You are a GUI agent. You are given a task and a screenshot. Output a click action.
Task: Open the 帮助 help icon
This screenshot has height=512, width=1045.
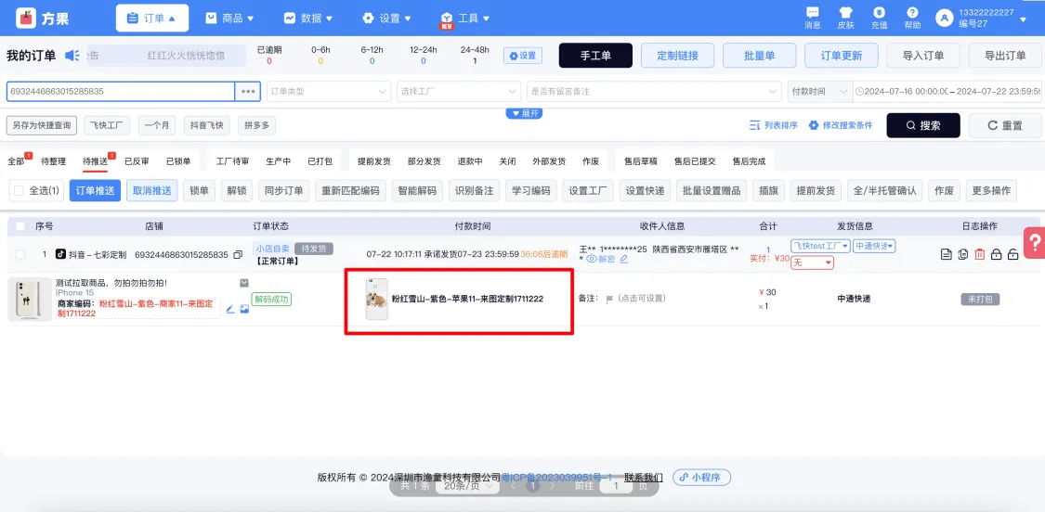pyautogui.click(x=912, y=13)
